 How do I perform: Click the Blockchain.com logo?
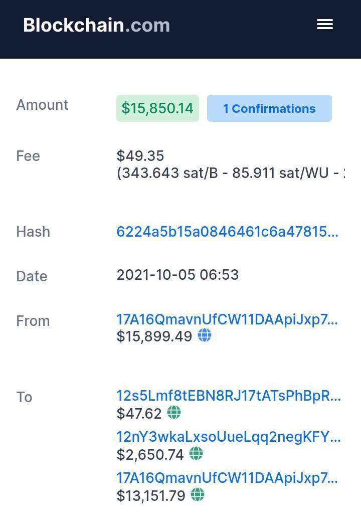(x=96, y=25)
